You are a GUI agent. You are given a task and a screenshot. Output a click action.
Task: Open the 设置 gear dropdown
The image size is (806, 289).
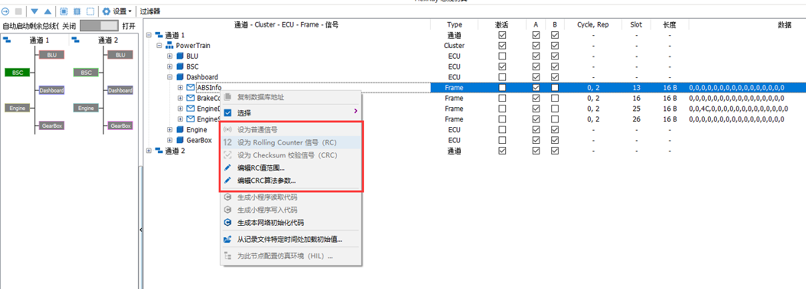point(117,11)
